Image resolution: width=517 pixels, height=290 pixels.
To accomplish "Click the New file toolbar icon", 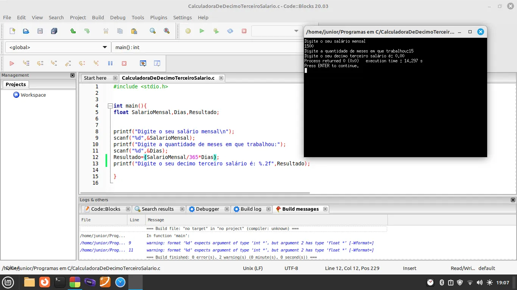I will pyautogui.click(x=12, y=31).
